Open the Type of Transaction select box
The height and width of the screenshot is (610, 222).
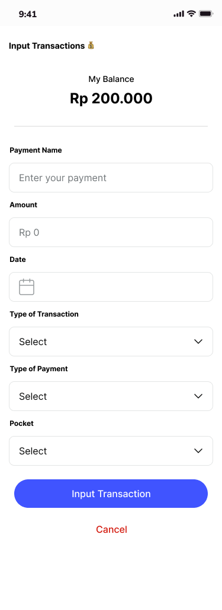111,342
